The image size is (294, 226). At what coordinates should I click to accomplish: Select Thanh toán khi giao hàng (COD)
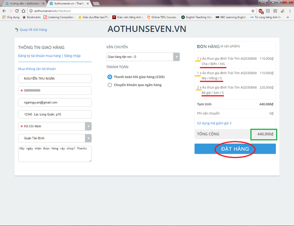tap(136, 77)
